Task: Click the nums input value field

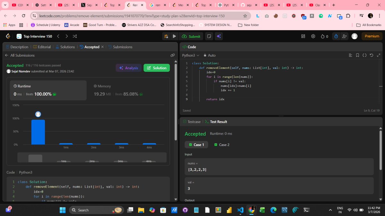Action: click(279, 166)
